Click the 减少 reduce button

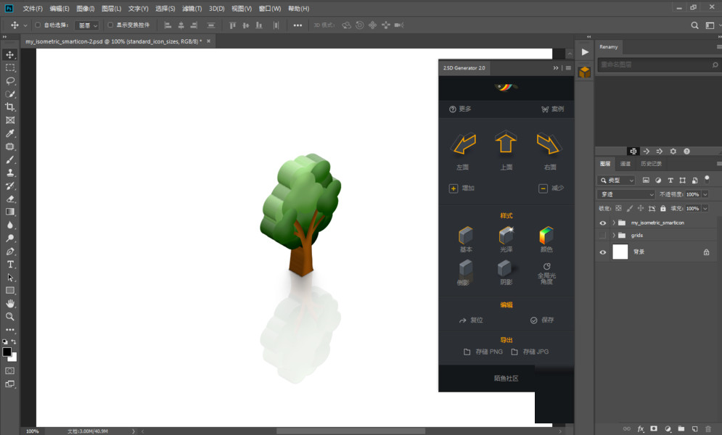[551, 188]
